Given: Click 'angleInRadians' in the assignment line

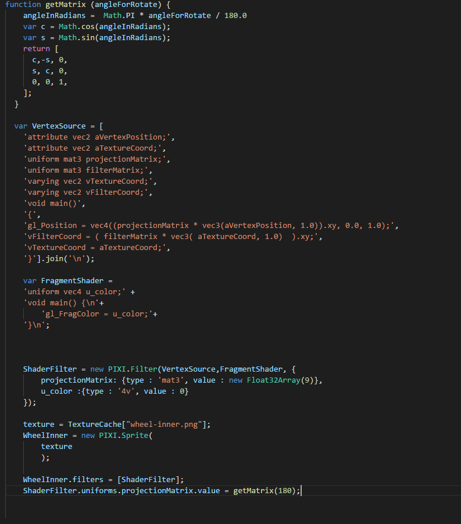Looking at the screenshot, I should tap(54, 16).
